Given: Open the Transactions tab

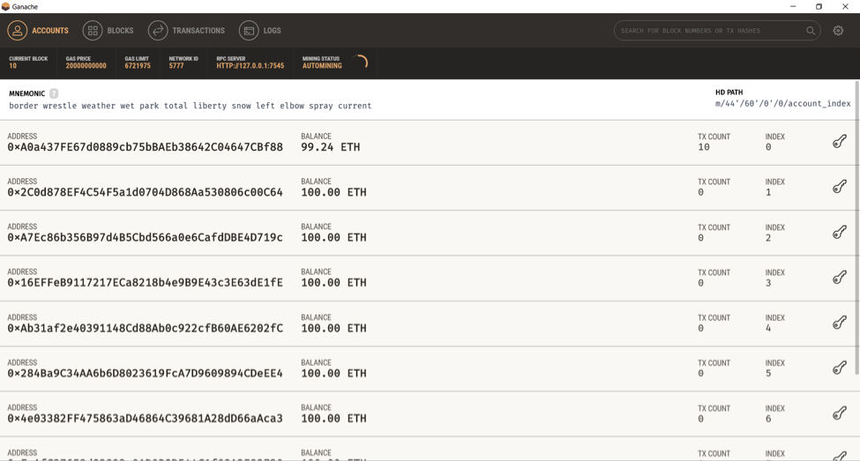Looking at the screenshot, I should coord(186,31).
